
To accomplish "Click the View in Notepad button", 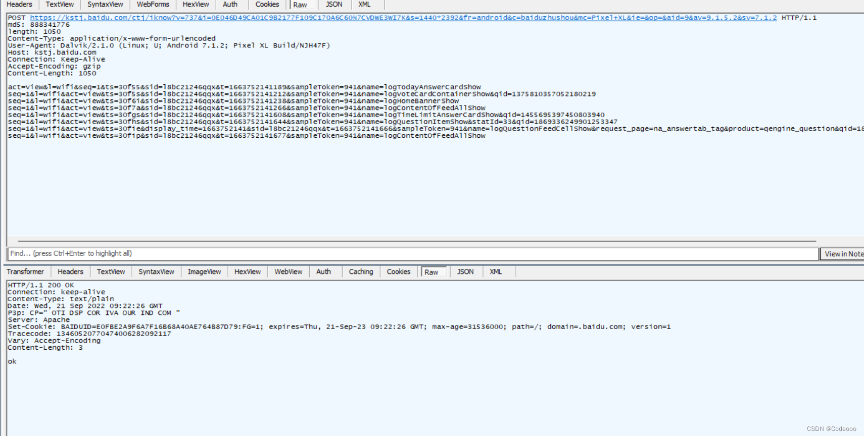I will click(842, 254).
